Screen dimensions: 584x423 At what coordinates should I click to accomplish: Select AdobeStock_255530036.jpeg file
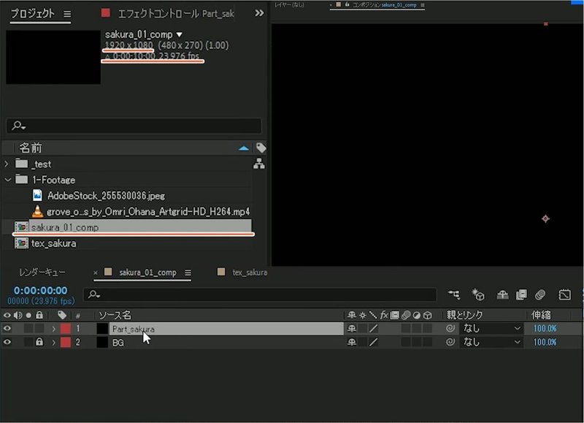(106, 196)
